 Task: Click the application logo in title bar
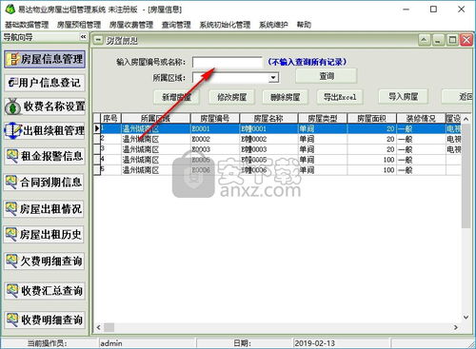(x=10, y=10)
